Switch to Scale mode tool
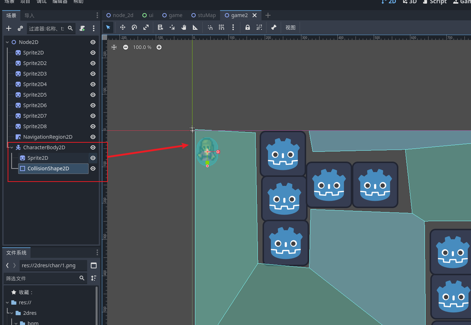 pyautogui.click(x=146, y=27)
